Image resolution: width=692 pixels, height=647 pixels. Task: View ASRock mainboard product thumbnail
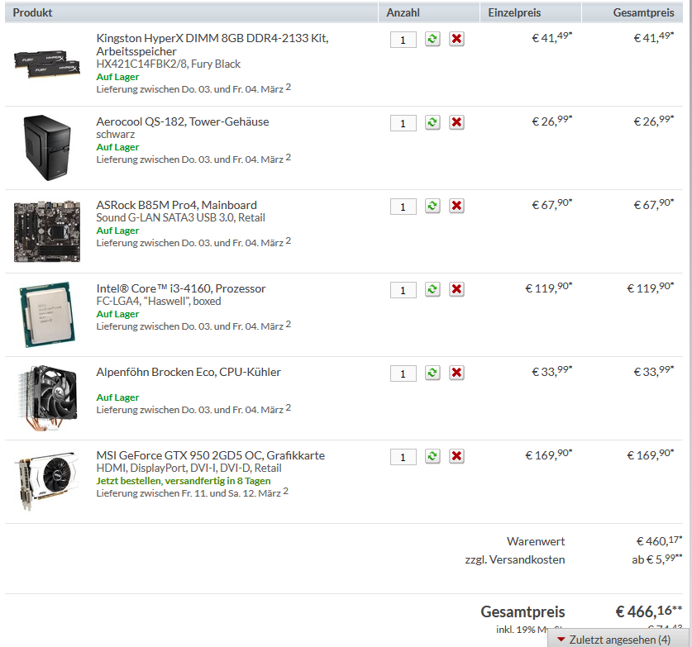pyautogui.click(x=47, y=231)
